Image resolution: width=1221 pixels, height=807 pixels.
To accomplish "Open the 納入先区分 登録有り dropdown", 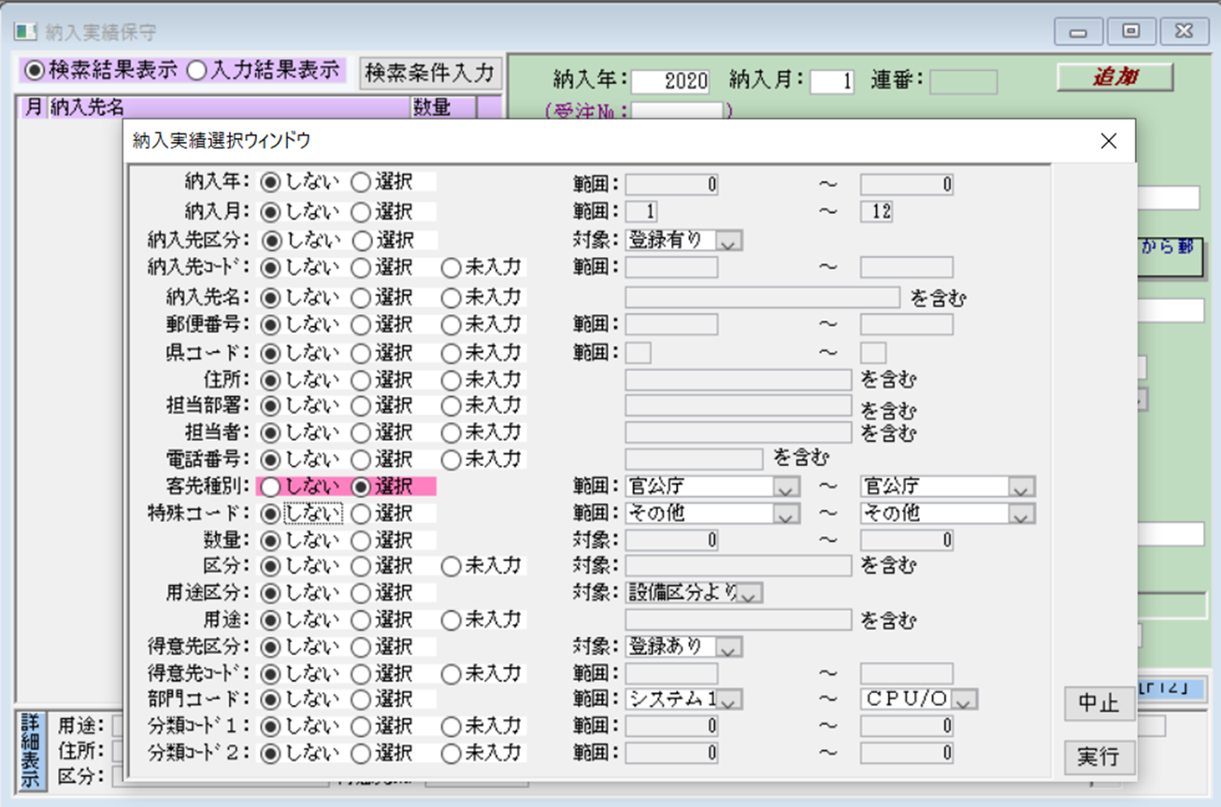I will pyautogui.click(x=729, y=241).
